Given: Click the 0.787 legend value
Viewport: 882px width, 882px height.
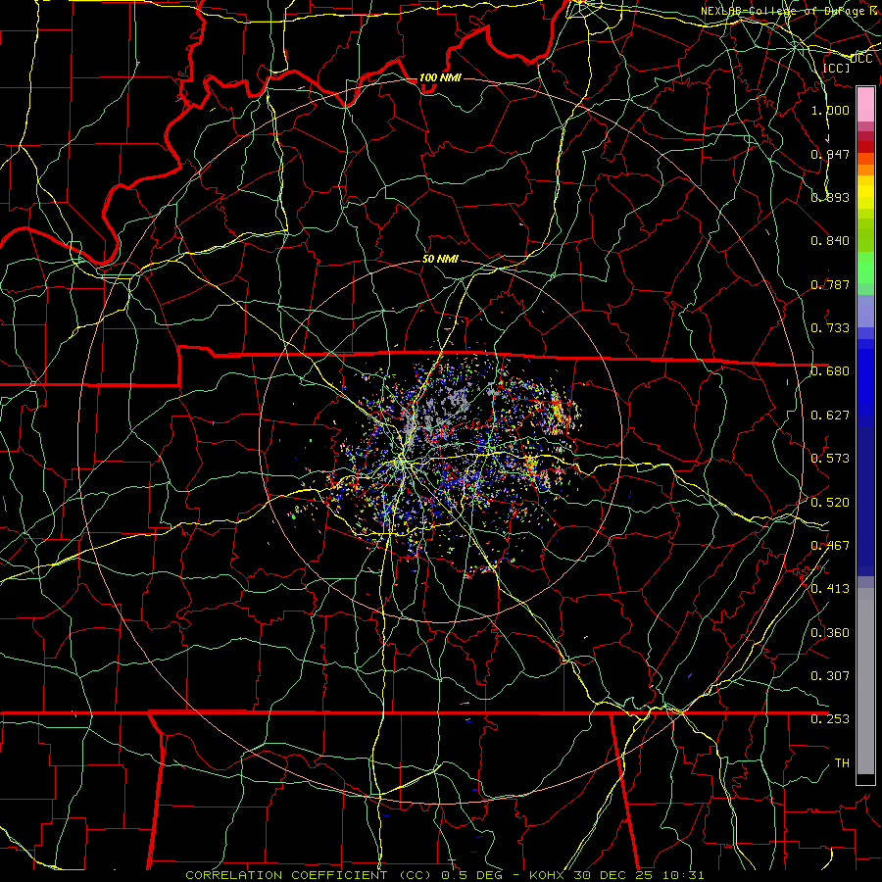Looking at the screenshot, I should (830, 284).
